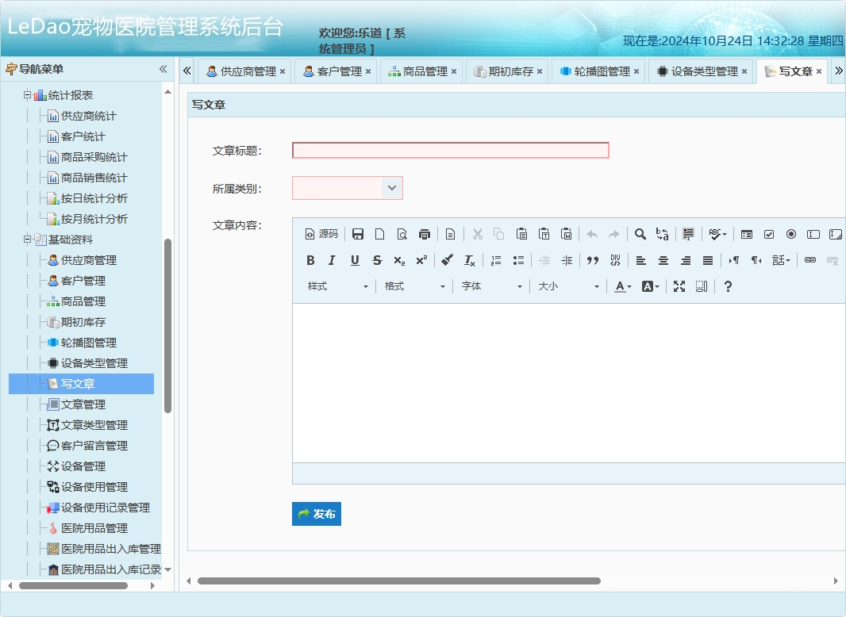The height and width of the screenshot is (617, 846).
Task: Toggle bold formatting on the editor
Action: click(x=310, y=259)
